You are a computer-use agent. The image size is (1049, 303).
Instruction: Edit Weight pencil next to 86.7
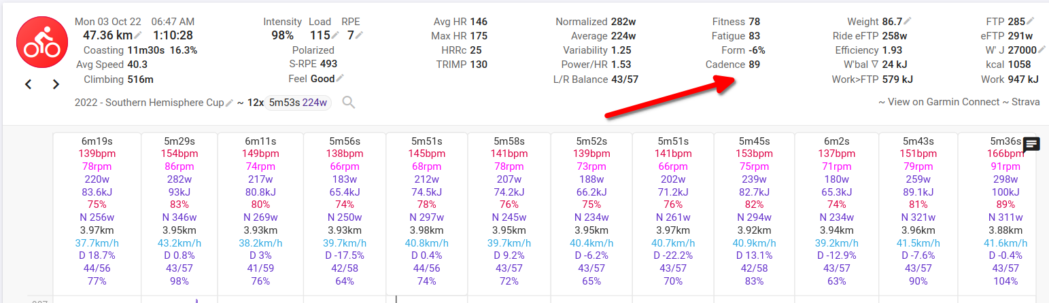(908, 21)
